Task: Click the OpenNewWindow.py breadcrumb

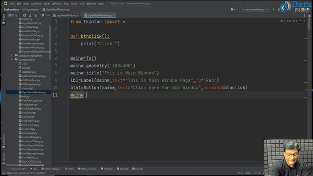Action: 56,10
